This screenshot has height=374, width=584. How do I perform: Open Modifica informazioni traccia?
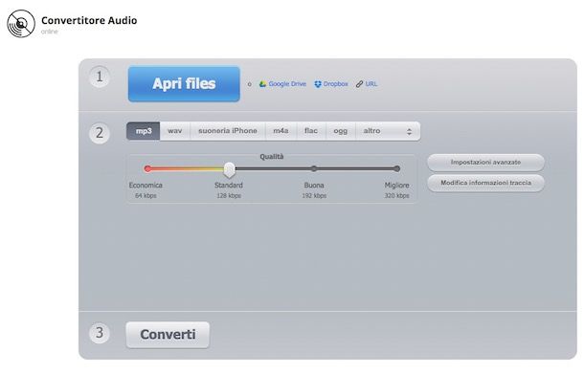pyautogui.click(x=485, y=183)
